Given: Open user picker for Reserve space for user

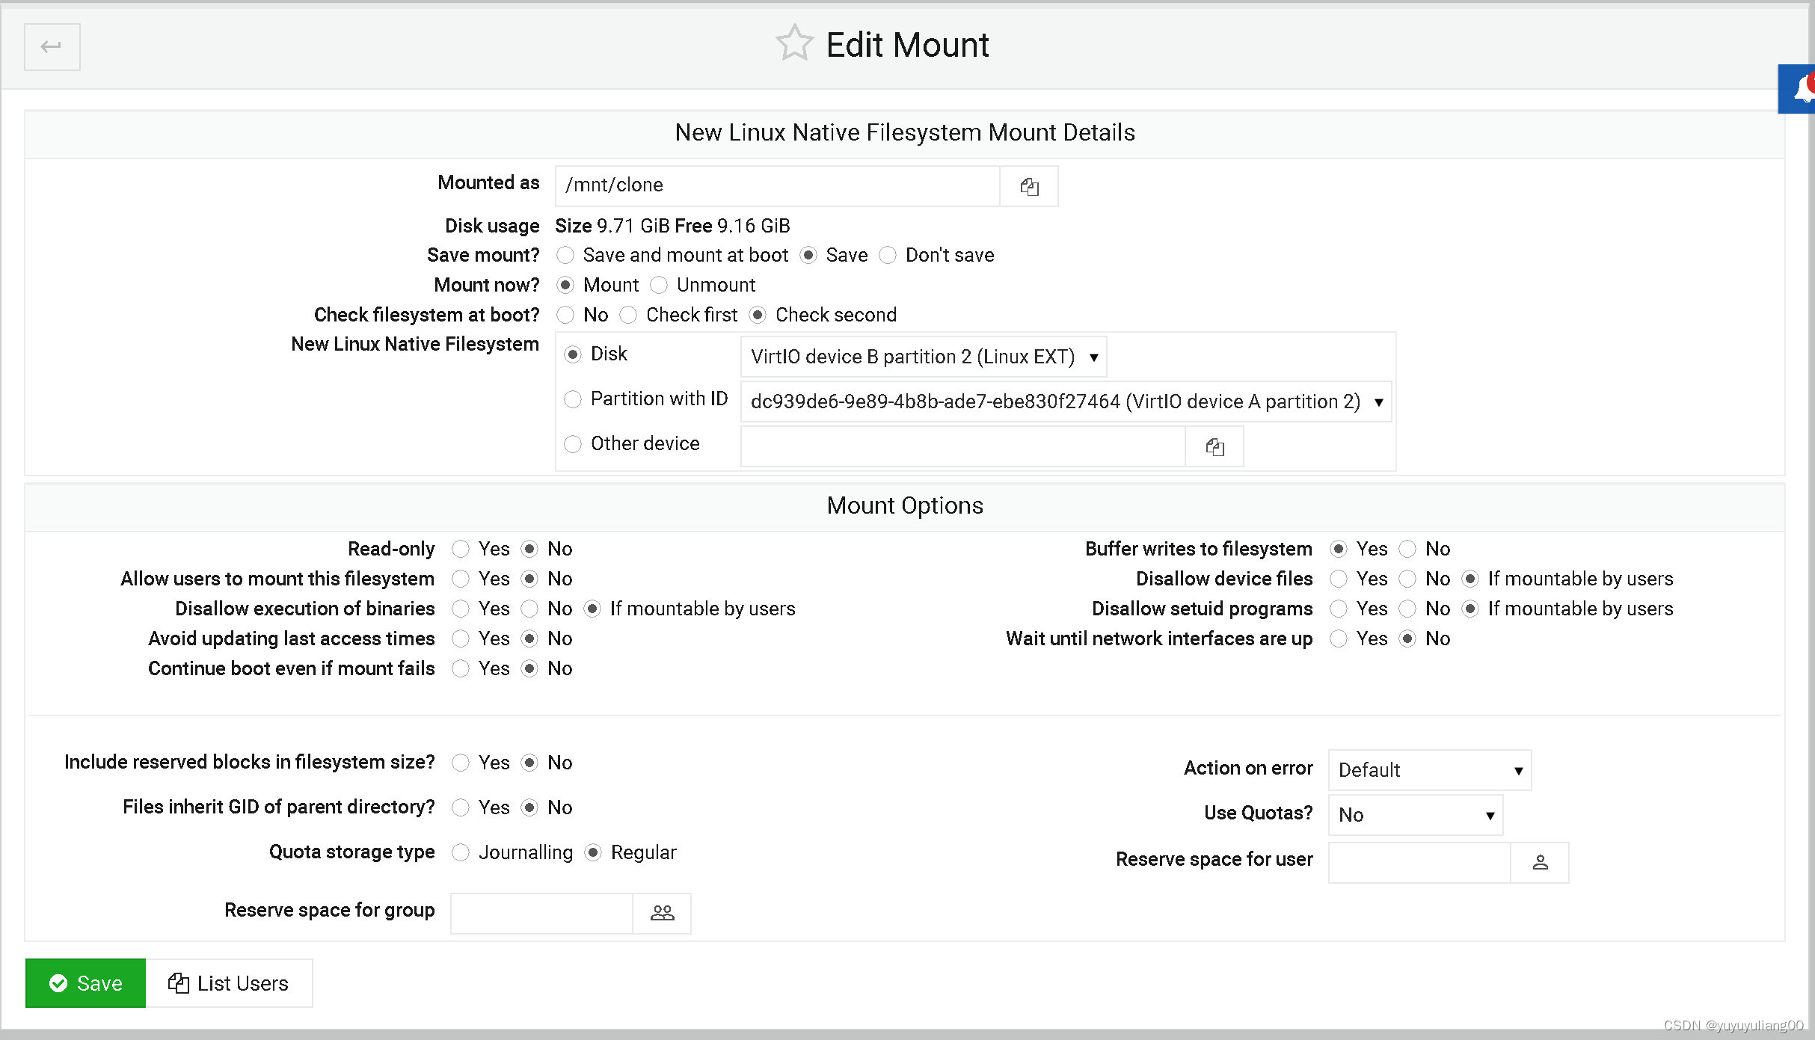Looking at the screenshot, I should tap(1540, 863).
